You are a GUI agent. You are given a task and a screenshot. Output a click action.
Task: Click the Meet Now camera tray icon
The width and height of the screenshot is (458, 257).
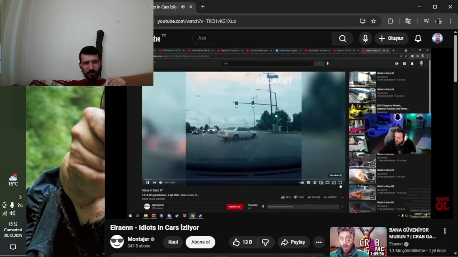5,205
